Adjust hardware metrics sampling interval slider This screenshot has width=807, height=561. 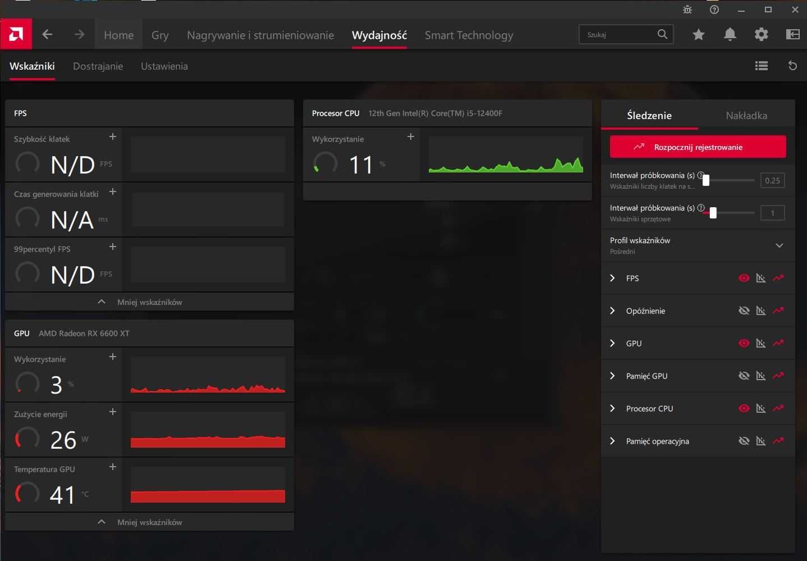coord(713,213)
